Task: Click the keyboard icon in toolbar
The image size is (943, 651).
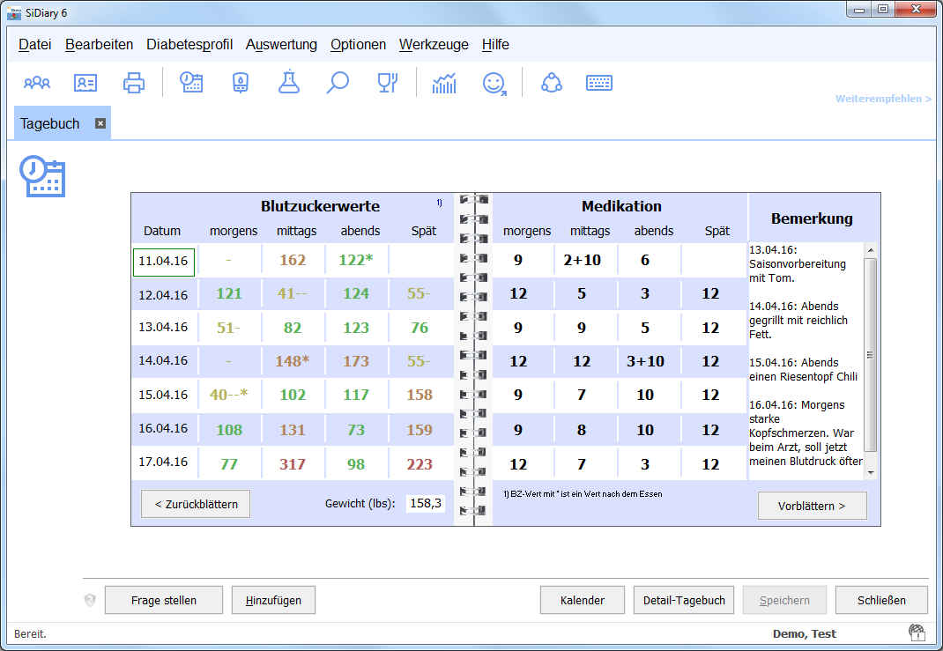Action: coord(599,83)
